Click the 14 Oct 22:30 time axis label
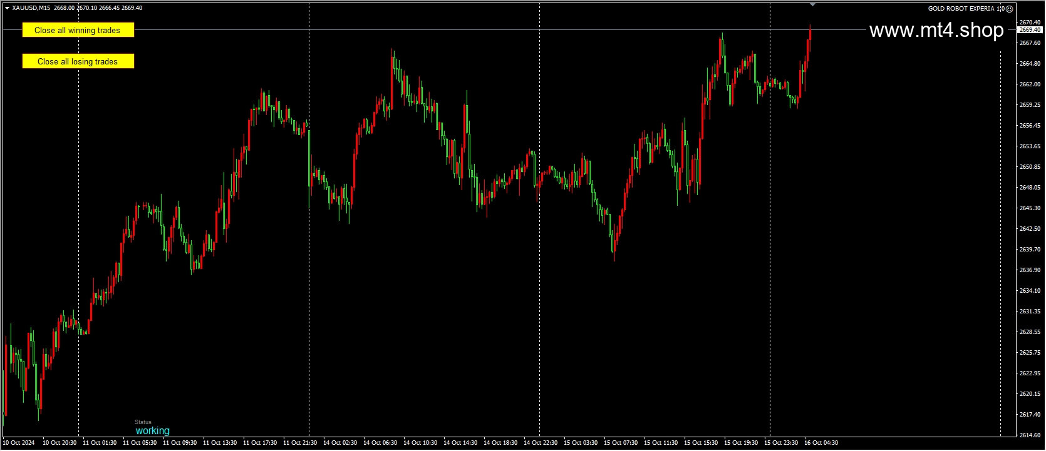This screenshot has width=1046, height=451. pyautogui.click(x=541, y=443)
